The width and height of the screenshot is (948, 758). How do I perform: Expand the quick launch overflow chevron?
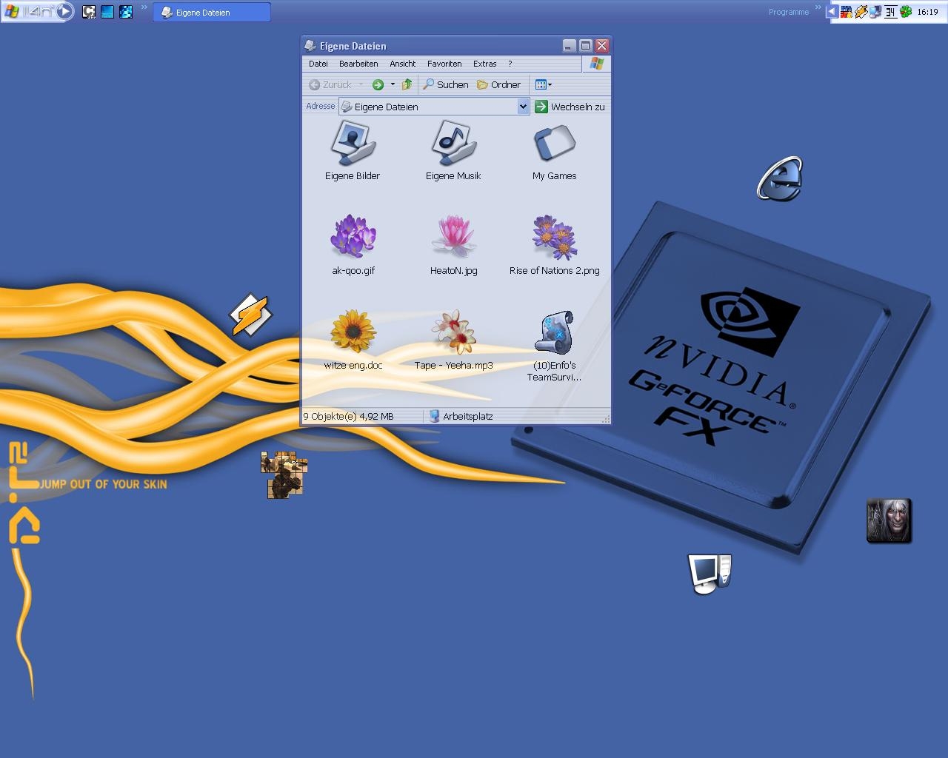coord(144,7)
